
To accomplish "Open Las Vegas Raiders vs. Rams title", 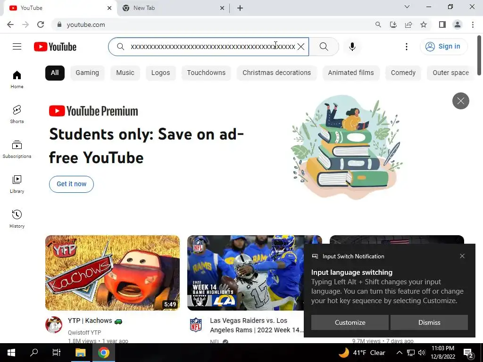I will click(x=256, y=325).
